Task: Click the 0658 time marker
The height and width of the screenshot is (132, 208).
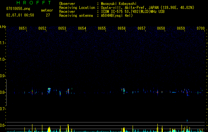Action: tap(161, 28)
